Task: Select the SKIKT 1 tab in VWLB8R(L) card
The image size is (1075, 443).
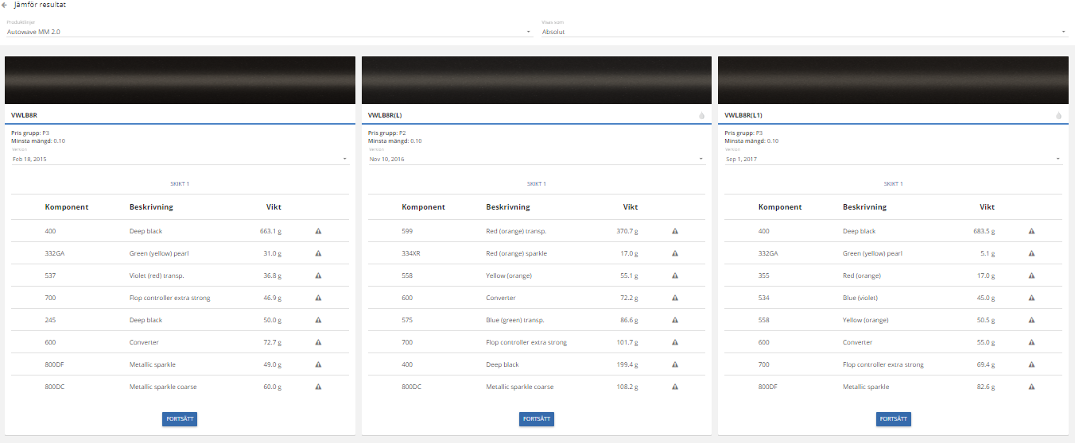Action: coord(537,183)
